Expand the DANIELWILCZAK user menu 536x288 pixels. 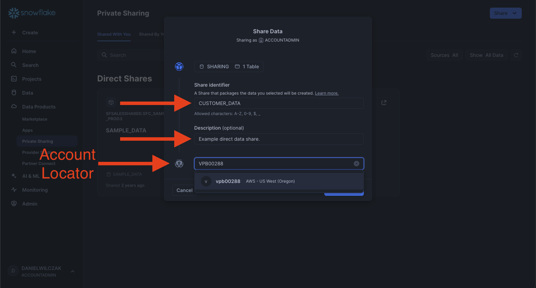pos(73,271)
